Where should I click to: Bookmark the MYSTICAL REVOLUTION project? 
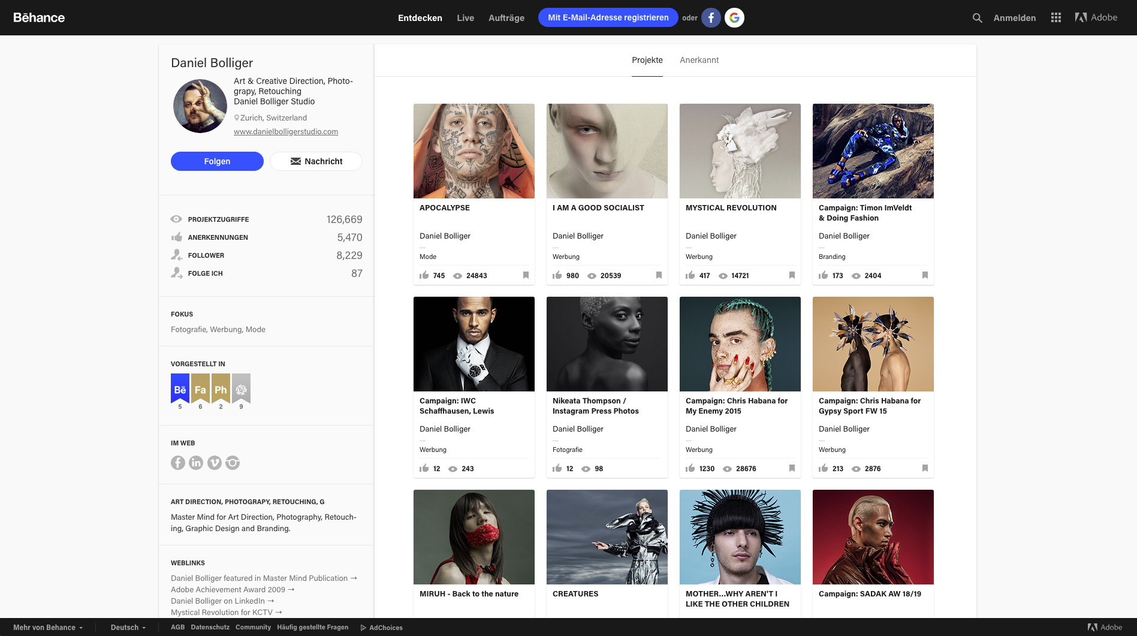792,275
